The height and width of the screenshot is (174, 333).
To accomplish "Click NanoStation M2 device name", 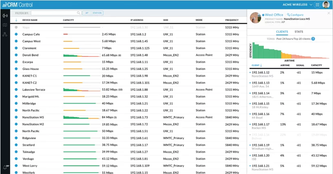I will click(x=33, y=124).
